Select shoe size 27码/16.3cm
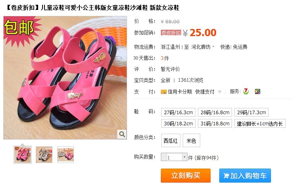The width and height of the screenshot is (292, 188). tap(178, 112)
